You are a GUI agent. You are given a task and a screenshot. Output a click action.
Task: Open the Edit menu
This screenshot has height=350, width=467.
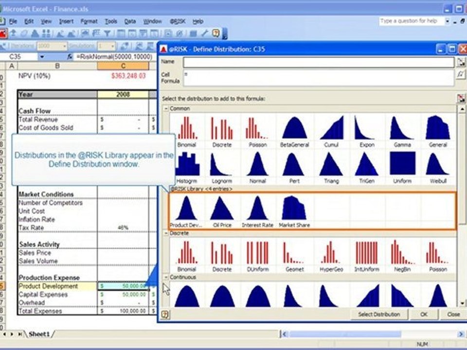29,21
